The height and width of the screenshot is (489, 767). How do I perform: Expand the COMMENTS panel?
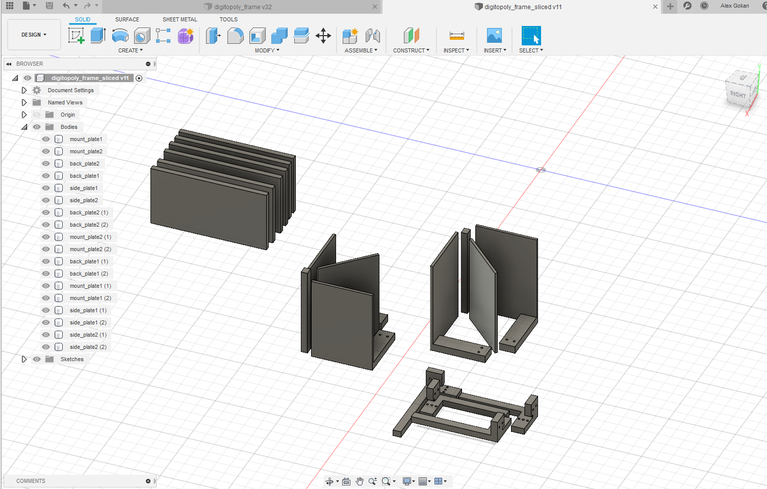148,481
